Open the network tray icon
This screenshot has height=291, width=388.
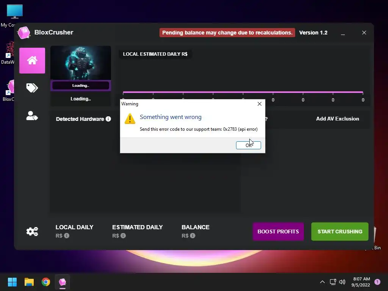(x=333, y=282)
